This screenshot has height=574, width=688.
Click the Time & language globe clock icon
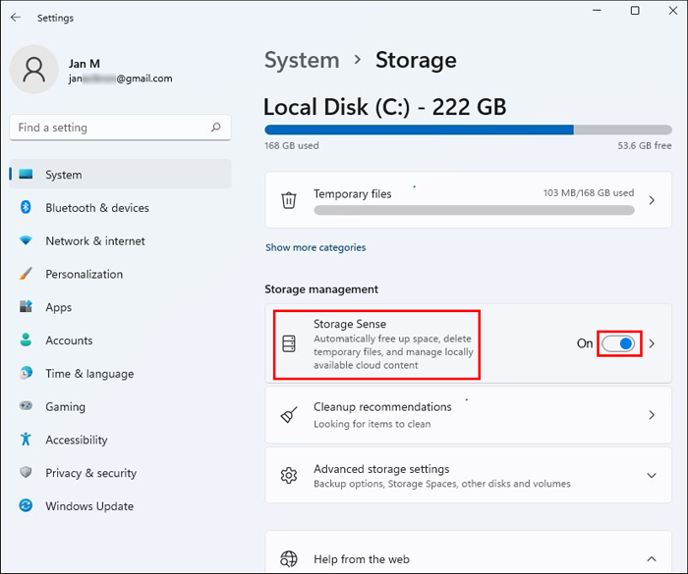26,373
